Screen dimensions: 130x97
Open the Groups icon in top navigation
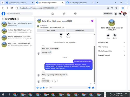click(75, 14)
